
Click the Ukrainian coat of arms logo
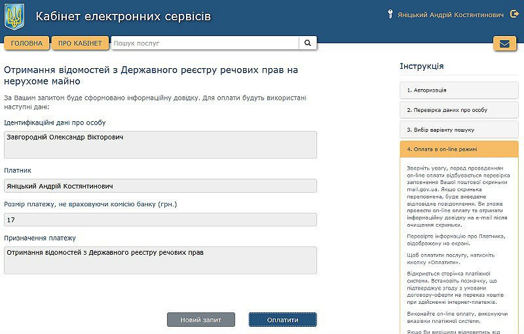pyautogui.click(x=14, y=16)
